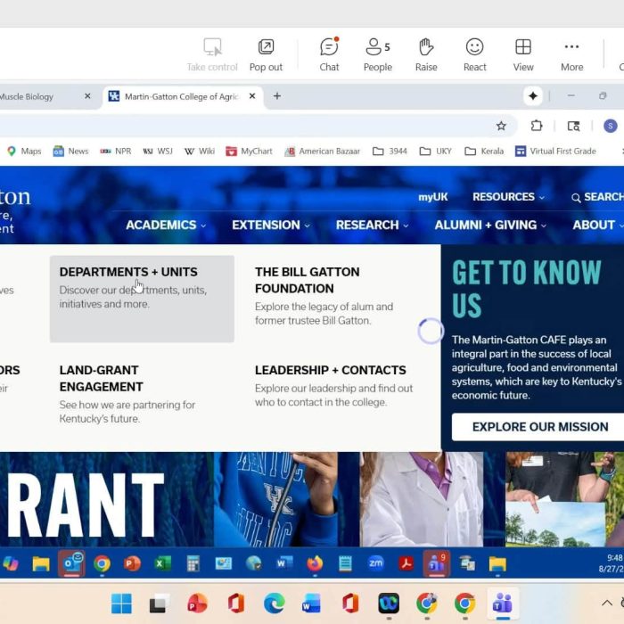Open the RESOURCES dropdown

[x=508, y=197]
